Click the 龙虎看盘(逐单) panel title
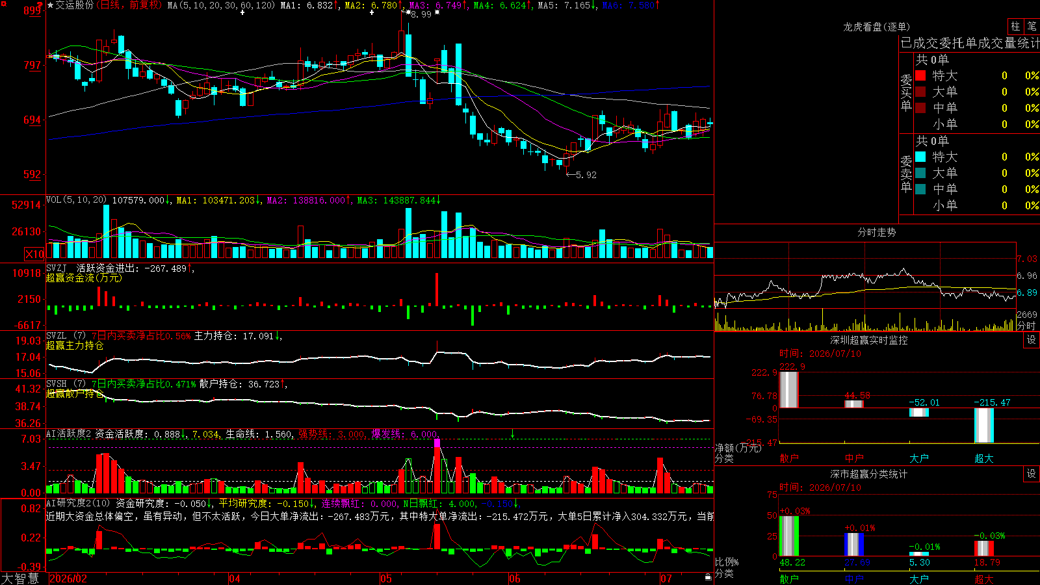This screenshot has height=585, width=1040. point(876,27)
